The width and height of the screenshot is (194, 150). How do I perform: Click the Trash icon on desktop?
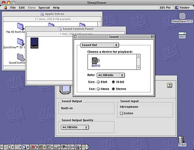tap(181, 141)
